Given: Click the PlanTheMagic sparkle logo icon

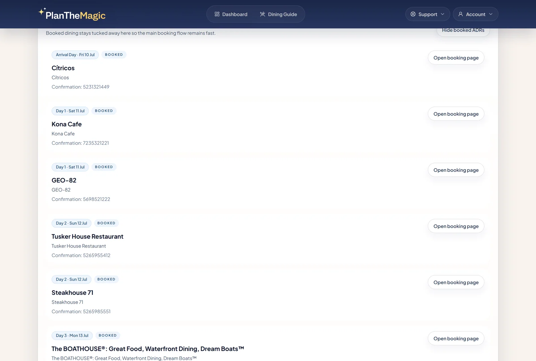Looking at the screenshot, I should (x=42, y=12).
